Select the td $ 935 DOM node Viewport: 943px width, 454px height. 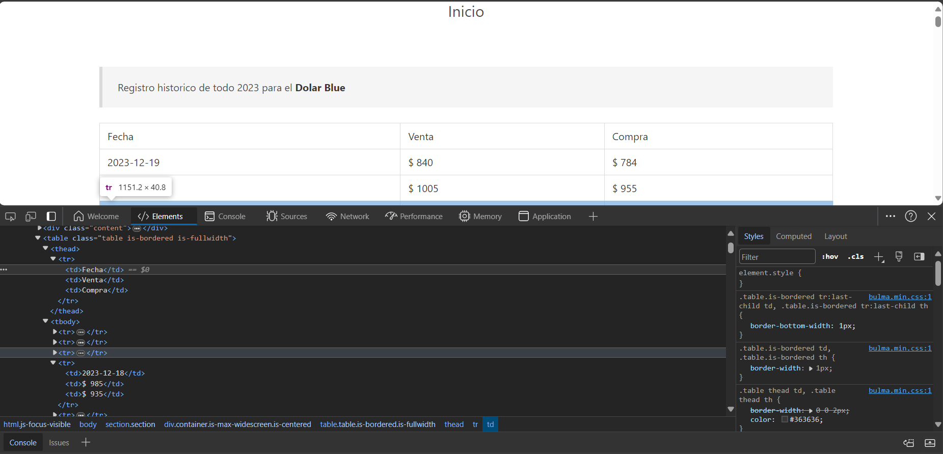pyautogui.click(x=94, y=394)
